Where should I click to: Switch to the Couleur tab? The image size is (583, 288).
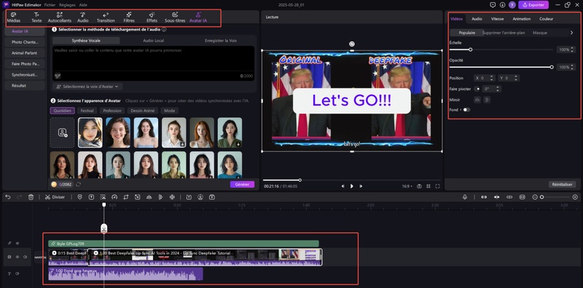[546, 19]
